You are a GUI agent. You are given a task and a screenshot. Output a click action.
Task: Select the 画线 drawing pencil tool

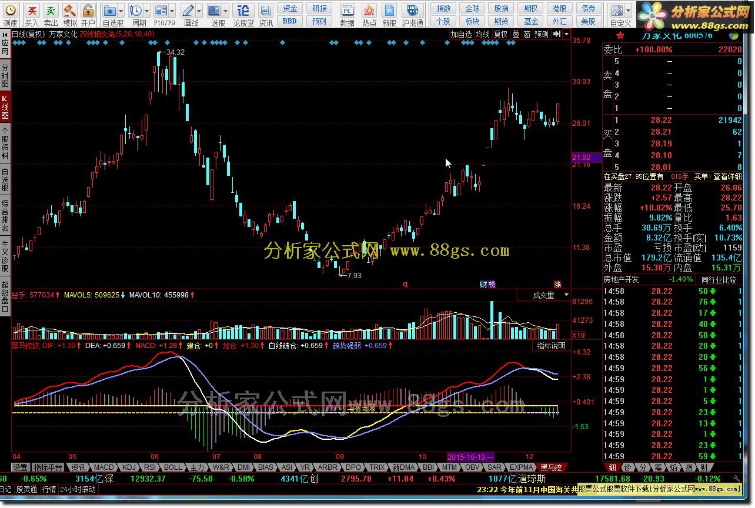pos(188,11)
